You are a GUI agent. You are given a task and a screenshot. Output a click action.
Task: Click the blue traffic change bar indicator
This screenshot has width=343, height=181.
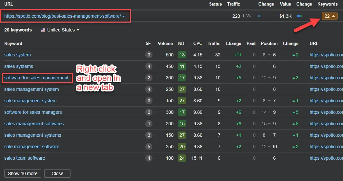(259, 16)
